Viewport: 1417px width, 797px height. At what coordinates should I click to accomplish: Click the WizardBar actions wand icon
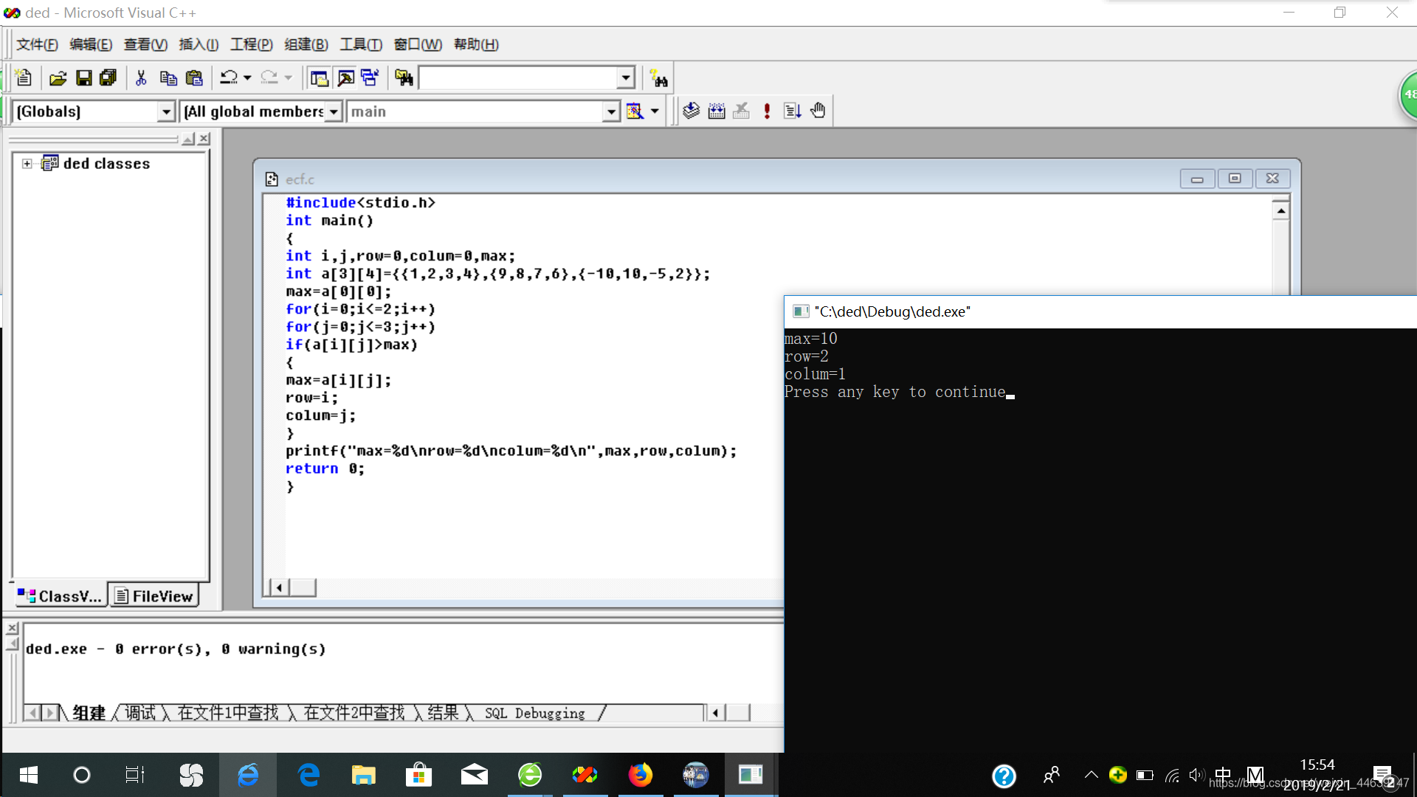point(635,111)
